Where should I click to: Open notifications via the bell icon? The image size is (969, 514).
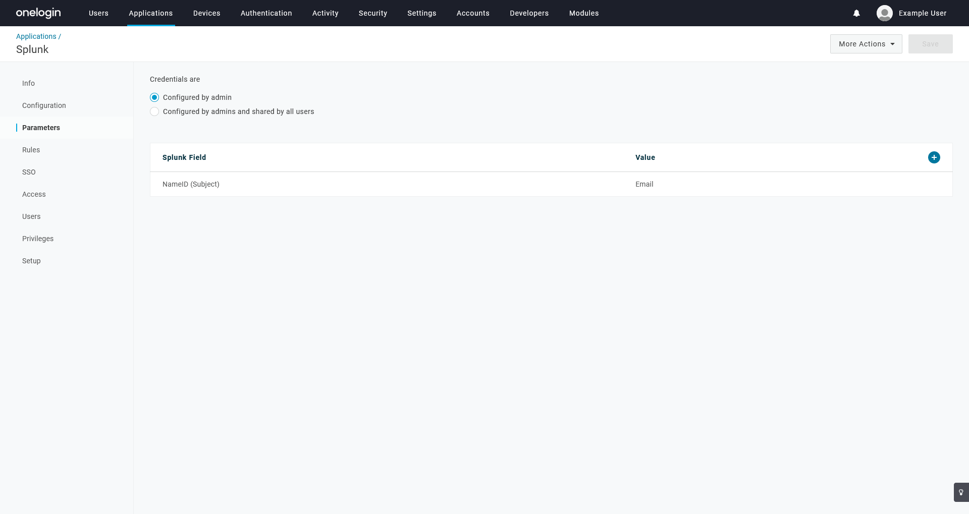point(856,13)
